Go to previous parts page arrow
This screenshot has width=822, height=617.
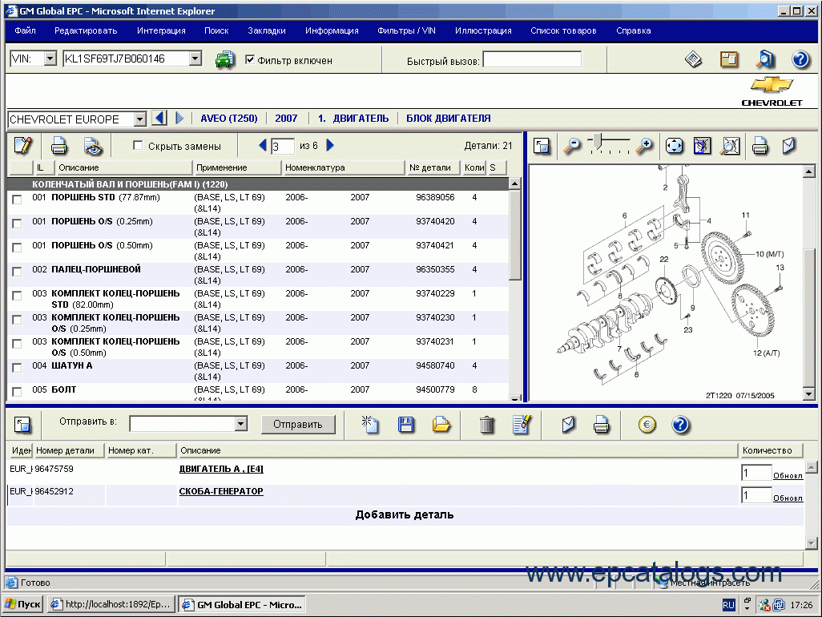pyautogui.click(x=263, y=145)
